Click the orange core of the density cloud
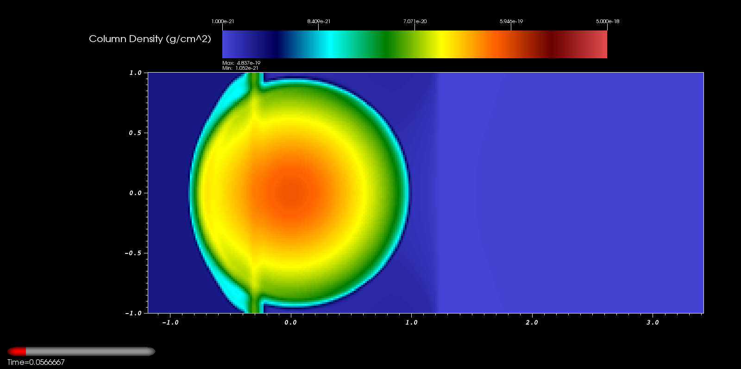The image size is (741, 369). 292,194
